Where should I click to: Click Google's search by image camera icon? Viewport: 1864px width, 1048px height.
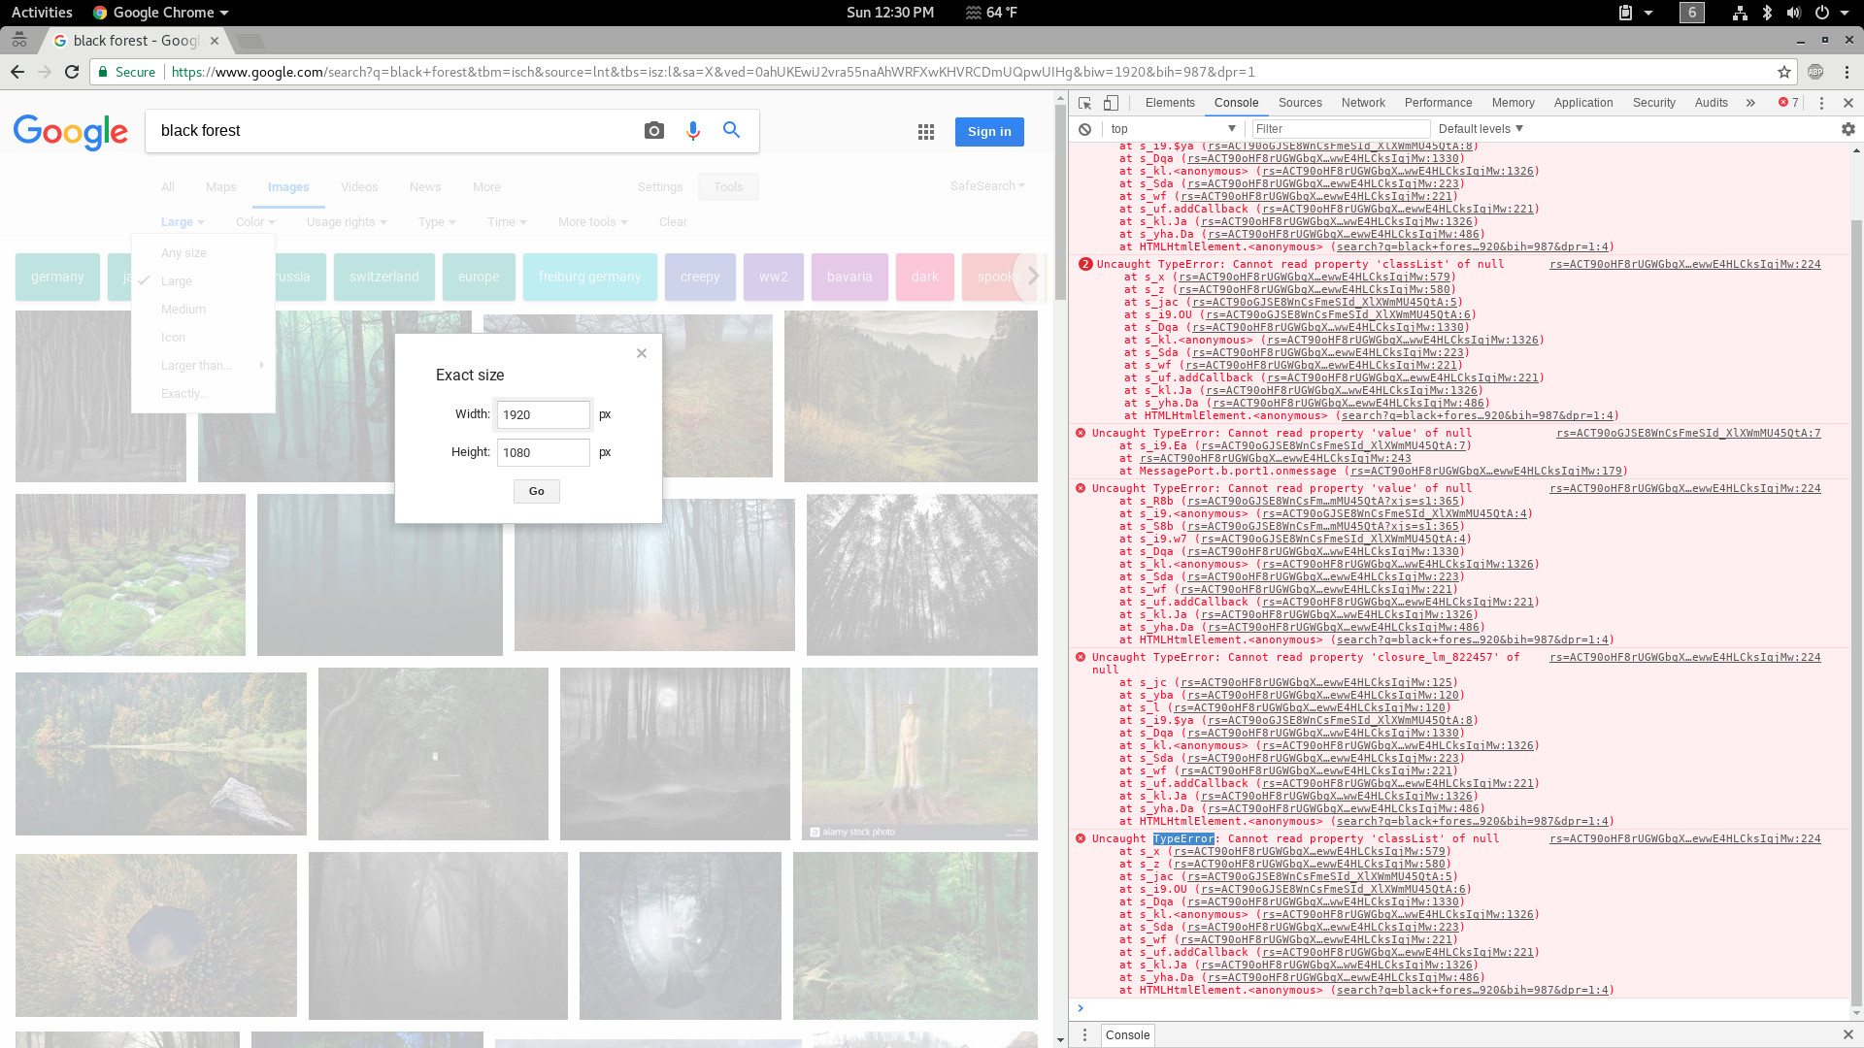[x=654, y=130]
